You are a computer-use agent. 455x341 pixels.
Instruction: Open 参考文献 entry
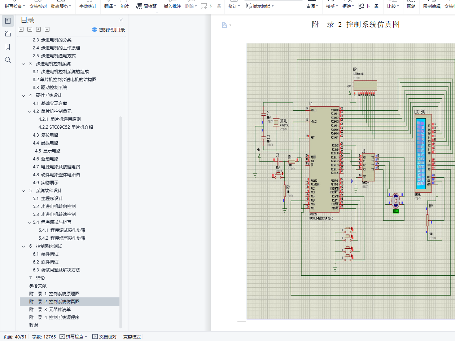pyautogui.click(x=38, y=286)
